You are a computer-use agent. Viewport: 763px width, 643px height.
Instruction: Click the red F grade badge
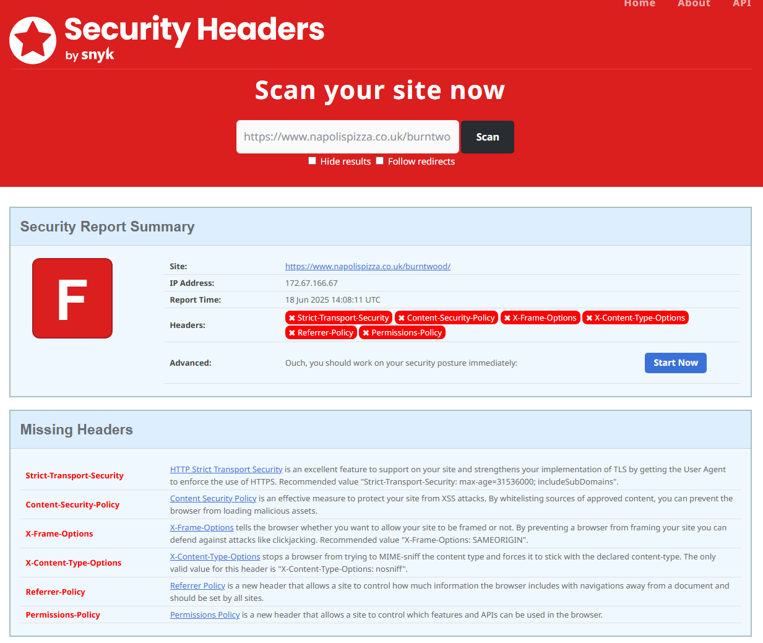[72, 298]
